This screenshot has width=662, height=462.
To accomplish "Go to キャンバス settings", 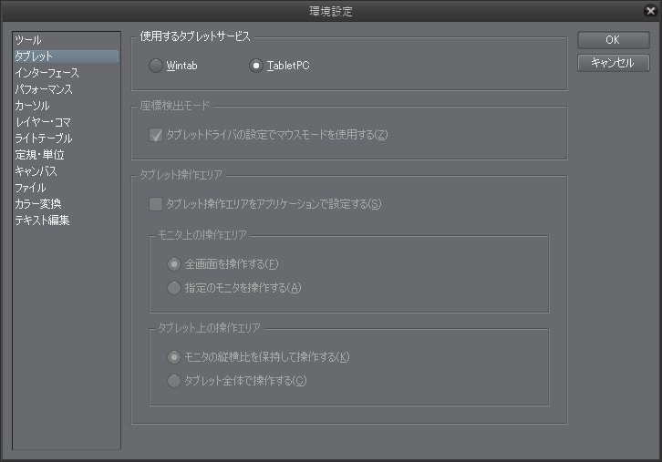I will point(67,171).
